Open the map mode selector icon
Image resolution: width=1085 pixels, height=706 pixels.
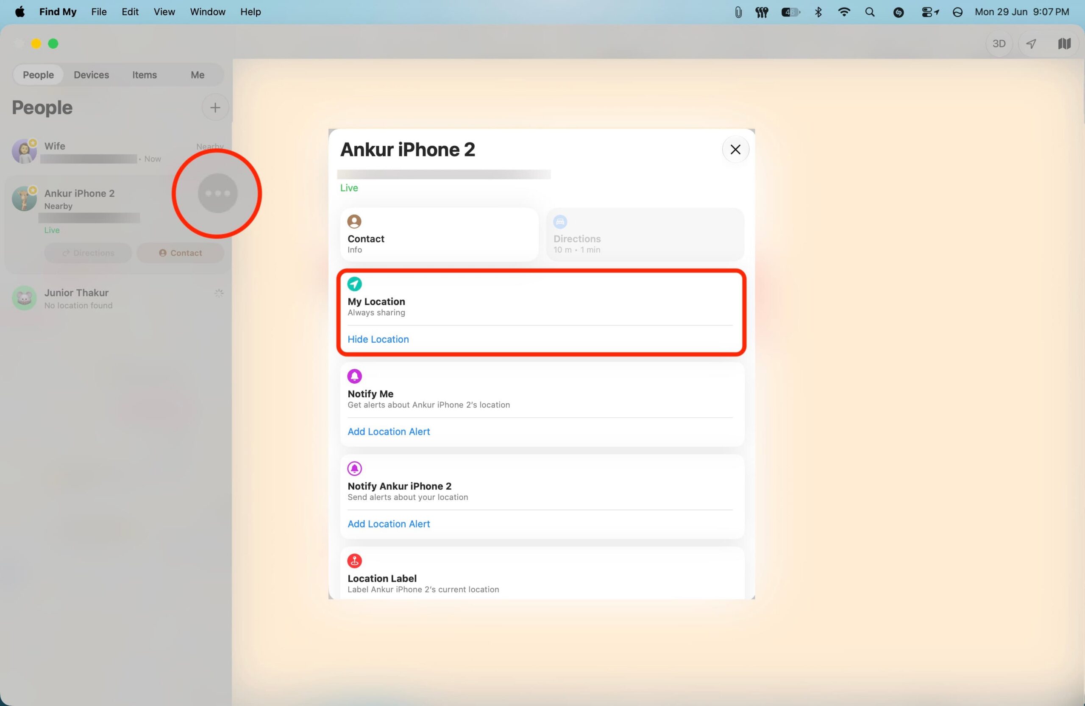click(1064, 44)
